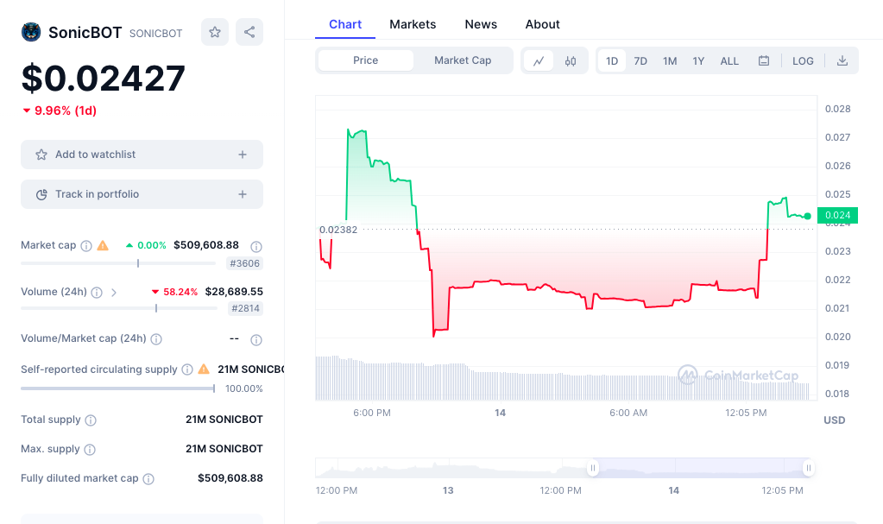Open the News tab
The image size is (883, 524).
[x=481, y=24]
